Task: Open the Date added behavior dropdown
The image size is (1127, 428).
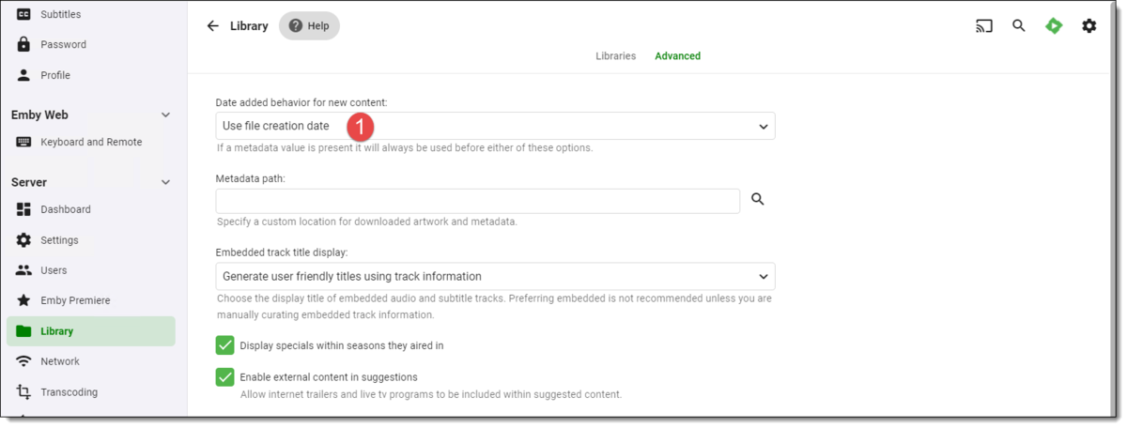Action: tap(495, 126)
